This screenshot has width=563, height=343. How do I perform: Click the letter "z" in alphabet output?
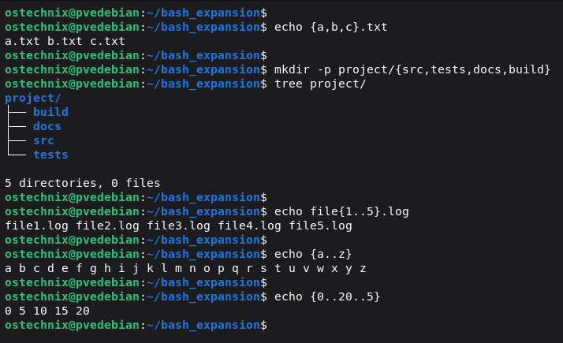(363, 268)
